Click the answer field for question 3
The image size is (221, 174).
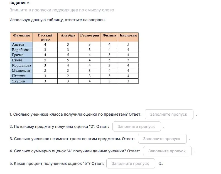[162, 139]
